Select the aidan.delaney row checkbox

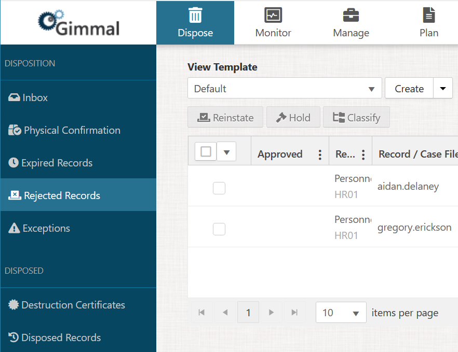point(219,189)
